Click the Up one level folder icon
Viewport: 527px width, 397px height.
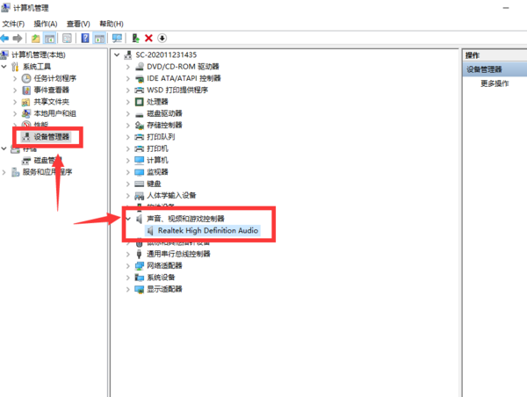click(x=36, y=39)
